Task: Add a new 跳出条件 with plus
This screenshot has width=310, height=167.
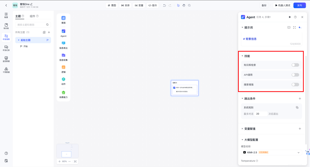Action: tap(300, 98)
